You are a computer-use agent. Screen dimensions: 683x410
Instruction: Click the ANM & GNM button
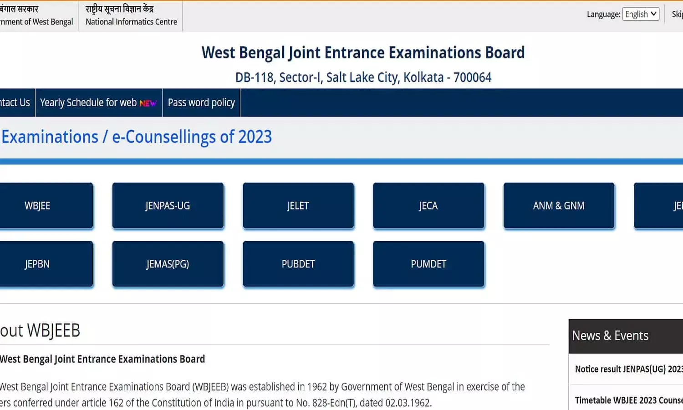[x=559, y=206]
